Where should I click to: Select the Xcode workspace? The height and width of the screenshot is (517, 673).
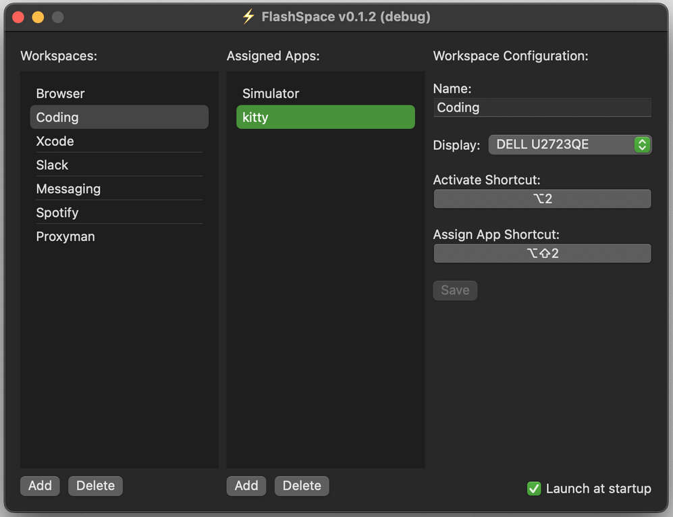tap(119, 141)
